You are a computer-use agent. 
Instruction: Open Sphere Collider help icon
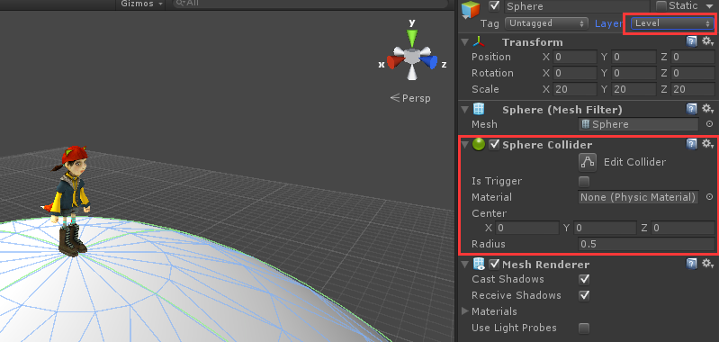(x=691, y=144)
